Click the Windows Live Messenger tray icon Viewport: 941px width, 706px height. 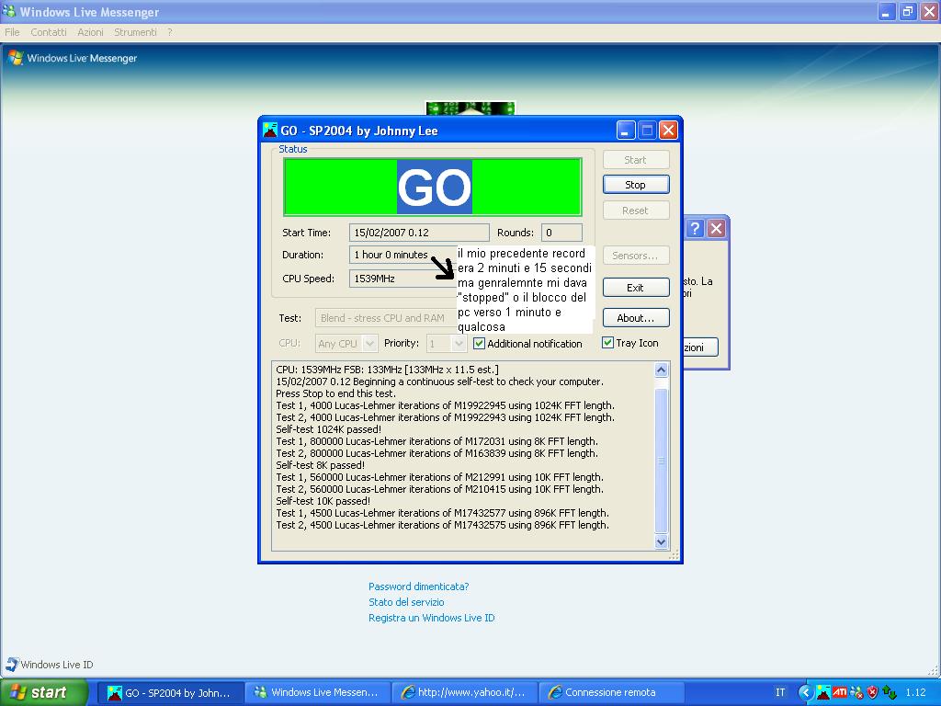point(856,692)
